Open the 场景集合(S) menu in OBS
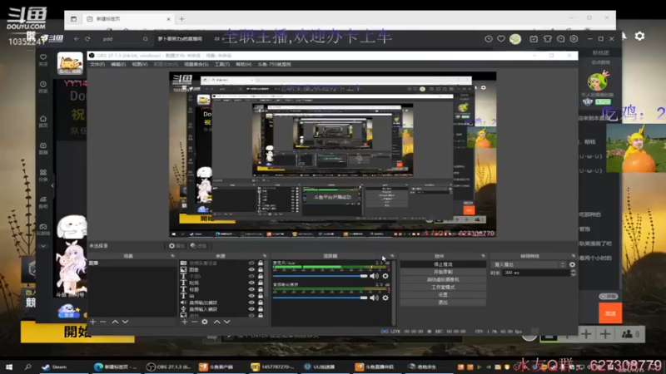 196,65
